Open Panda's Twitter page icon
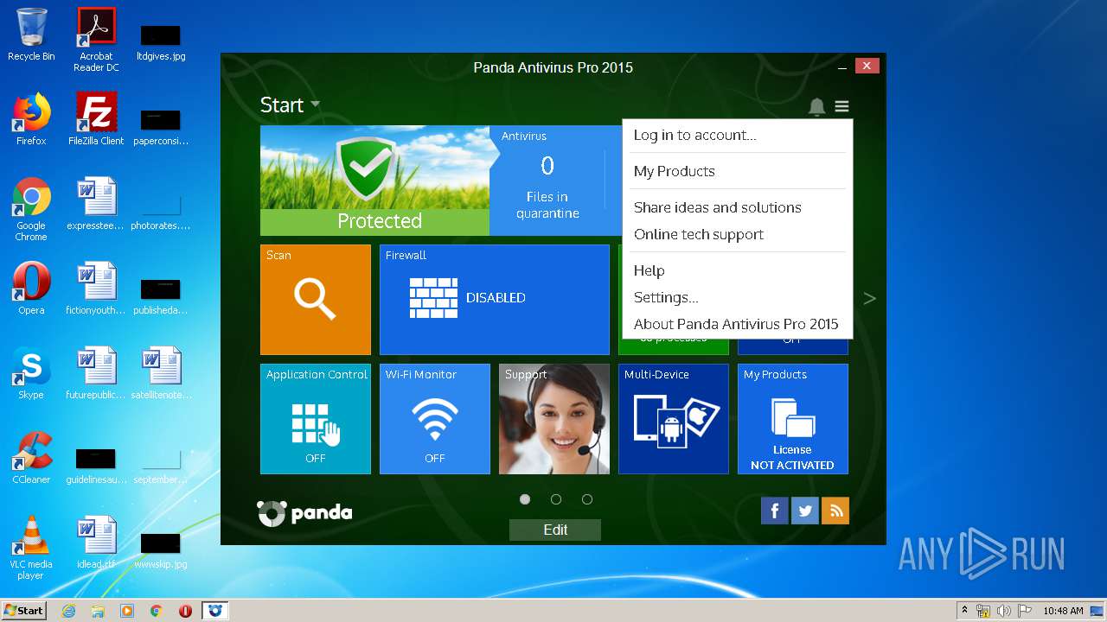The width and height of the screenshot is (1107, 622). [x=805, y=511]
